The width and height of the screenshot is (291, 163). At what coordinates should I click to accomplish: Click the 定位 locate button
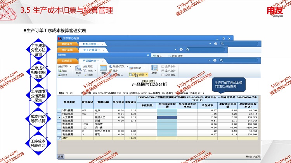click(x=88, y=67)
